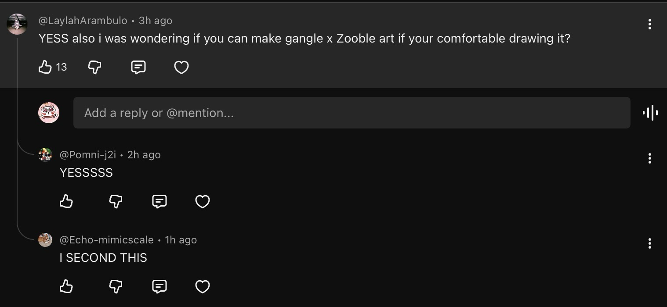667x307 pixels.
Task: Open options menu for Echo-mimicscale's reply
Action: (649, 243)
